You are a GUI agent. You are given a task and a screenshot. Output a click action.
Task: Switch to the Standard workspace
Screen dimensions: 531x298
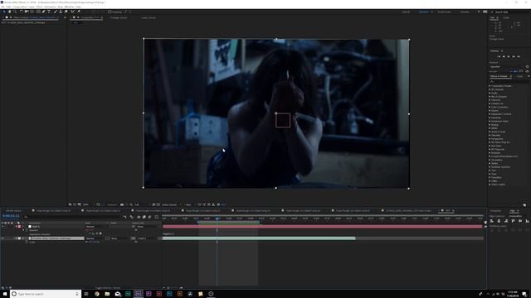(x=424, y=12)
